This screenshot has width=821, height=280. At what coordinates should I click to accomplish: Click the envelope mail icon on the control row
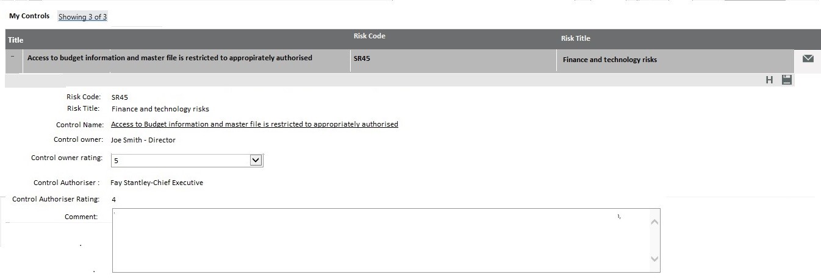pos(808,58)
